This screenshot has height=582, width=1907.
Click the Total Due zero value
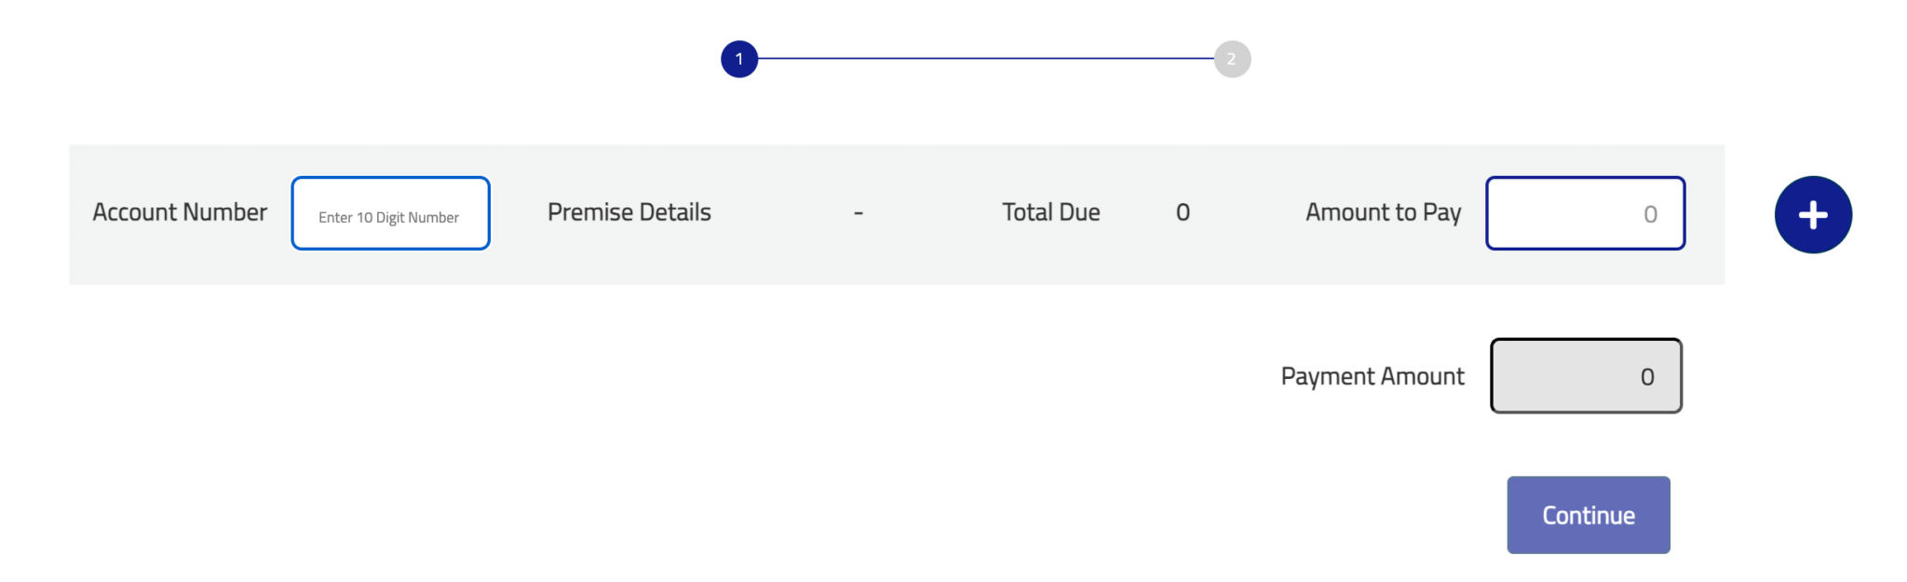(1183, 212)
